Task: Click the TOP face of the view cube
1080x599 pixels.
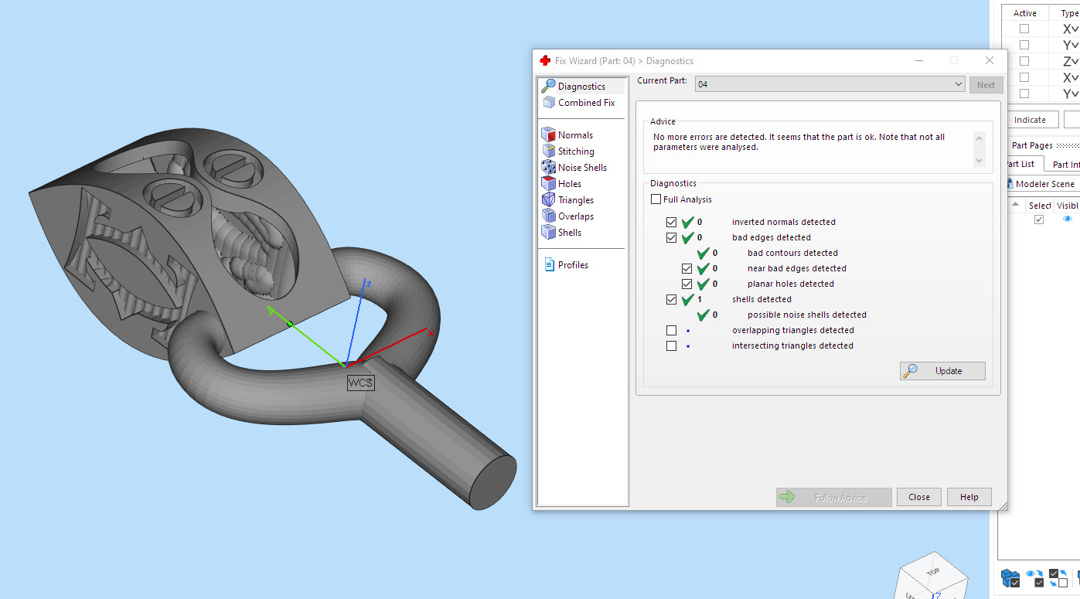Action: pos(933,571)
